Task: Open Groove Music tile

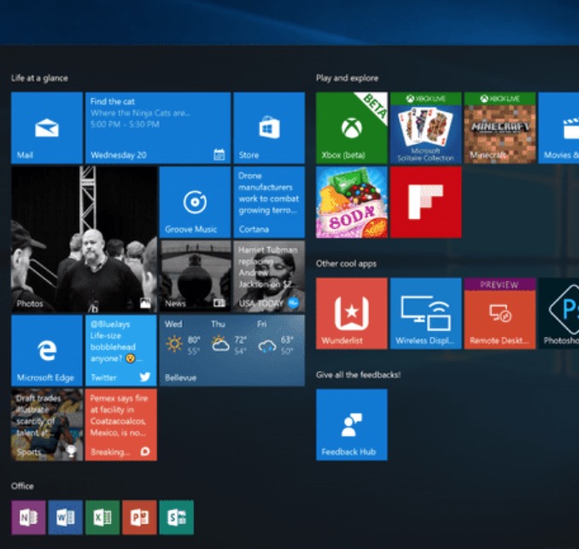Action: click(194, 202)
